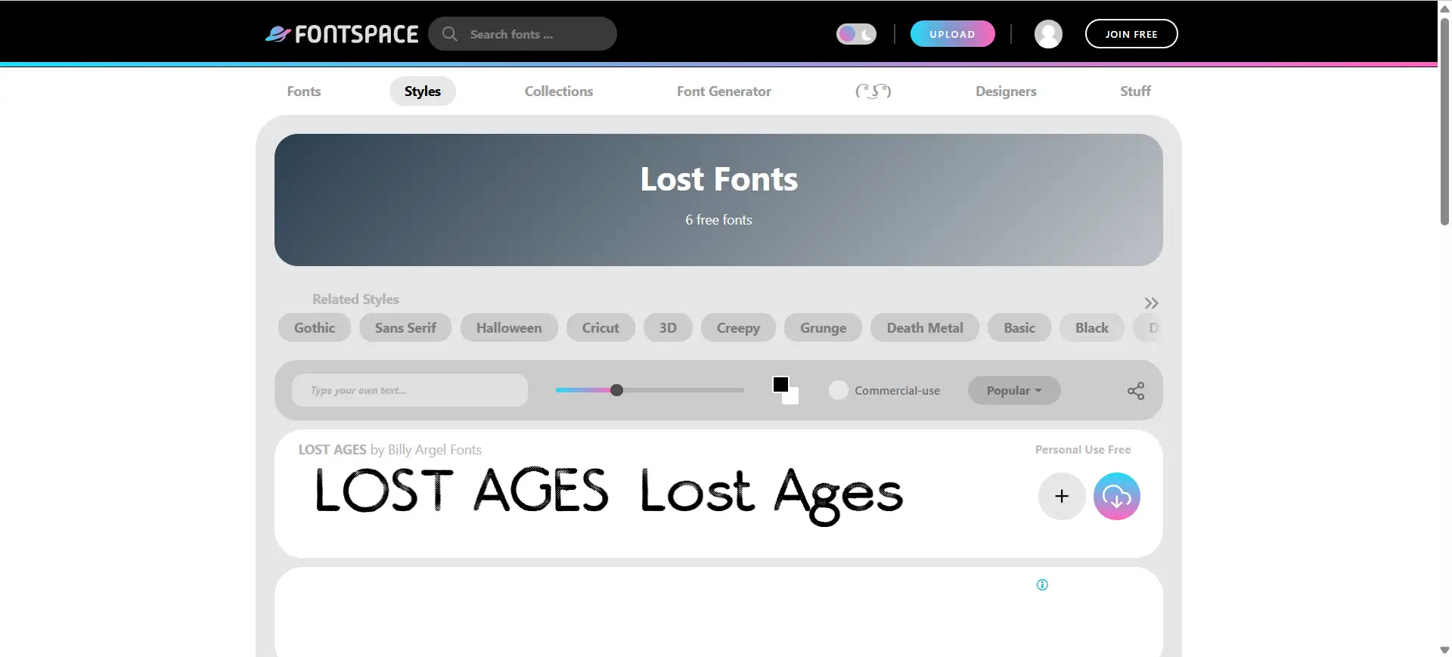Click the 'Related Styles' label
This screenshot has width=1452, height=657.
pos(355,299)
